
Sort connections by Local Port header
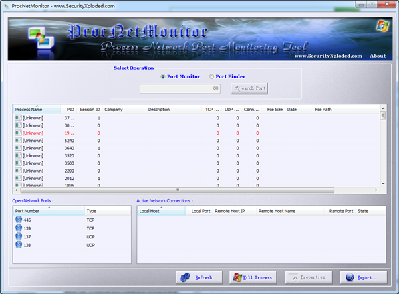199,211
